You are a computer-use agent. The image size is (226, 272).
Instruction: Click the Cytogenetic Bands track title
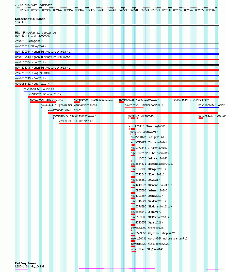[30, 19]
